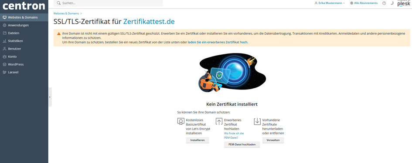This screenshot has height=163, width=412.
Task: Open Konto in sidebar
Action: pos(24,57)
